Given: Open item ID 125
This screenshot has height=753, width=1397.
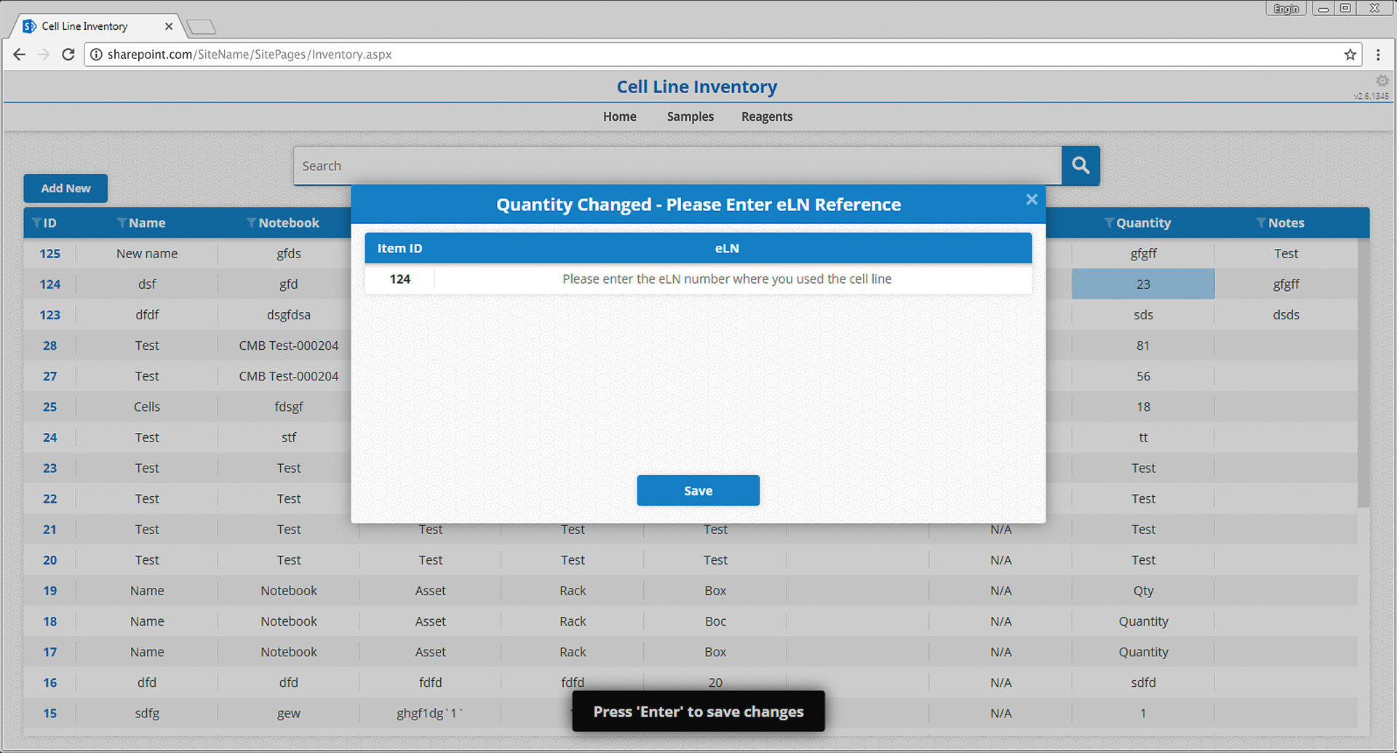Looking at the screenshot, I should (49, 254).
